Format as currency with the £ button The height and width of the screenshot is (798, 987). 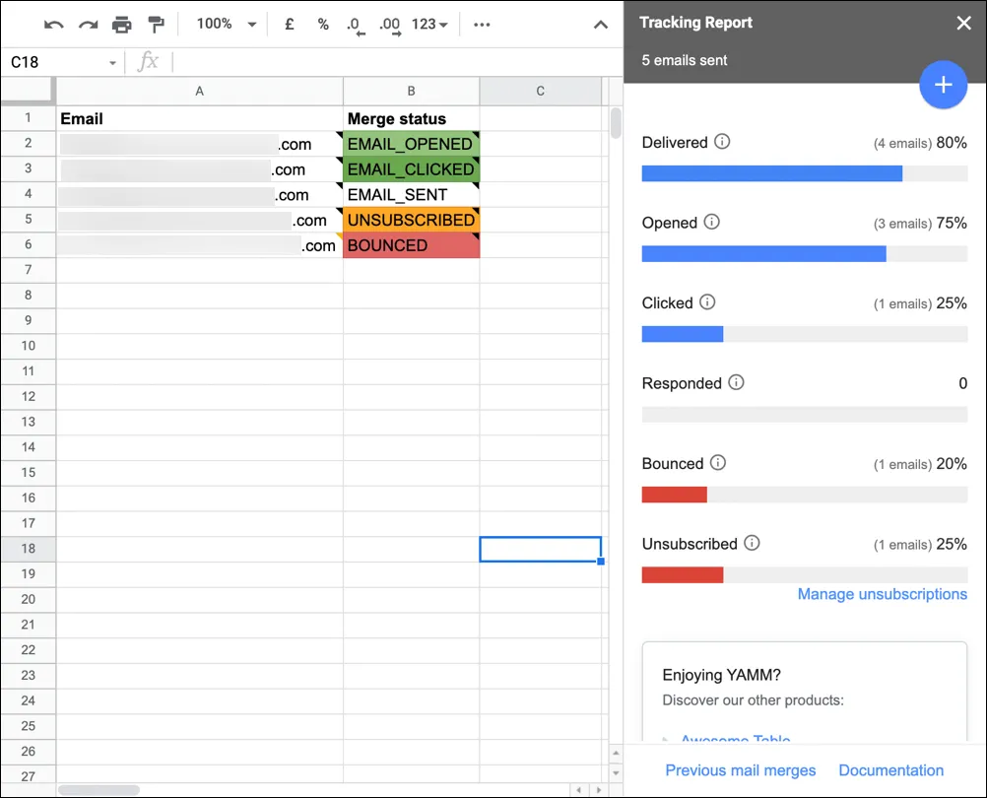pyautogui.click(x=289, y=24)
